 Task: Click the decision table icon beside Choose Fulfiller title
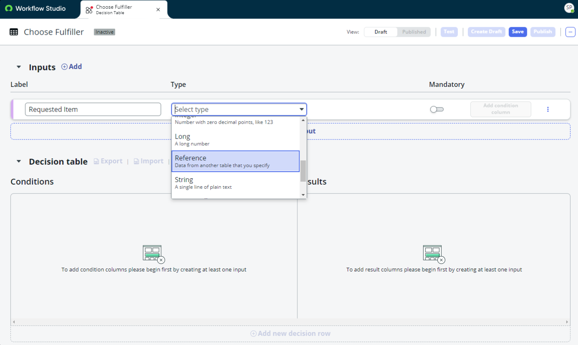(x=14, y=32)
